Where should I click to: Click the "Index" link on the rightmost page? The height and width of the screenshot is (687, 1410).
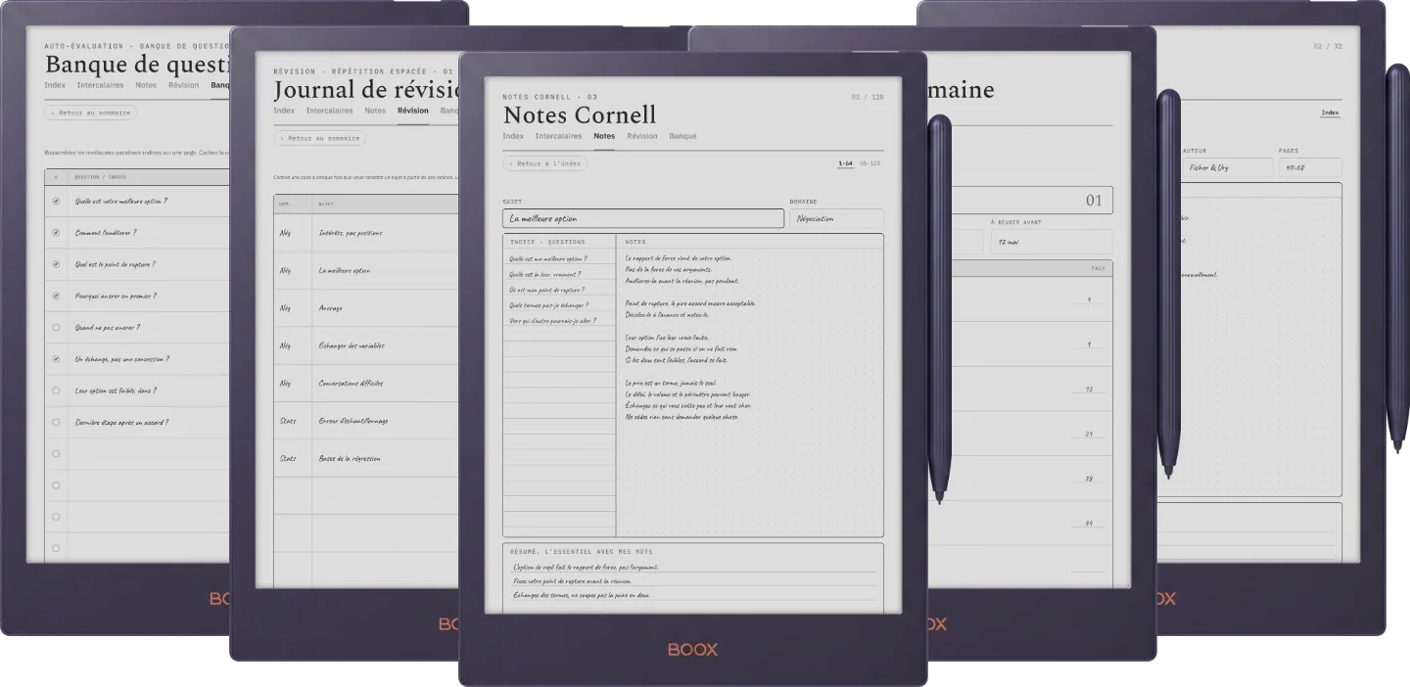coord(1330,113)
